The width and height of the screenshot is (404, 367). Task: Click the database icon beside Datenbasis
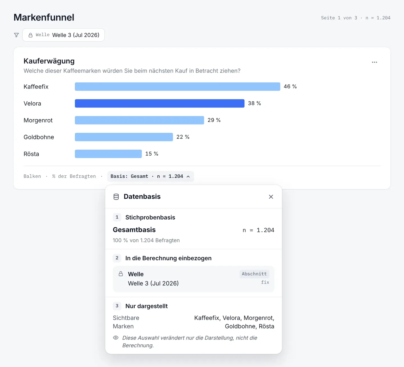[x=116, y=197]
